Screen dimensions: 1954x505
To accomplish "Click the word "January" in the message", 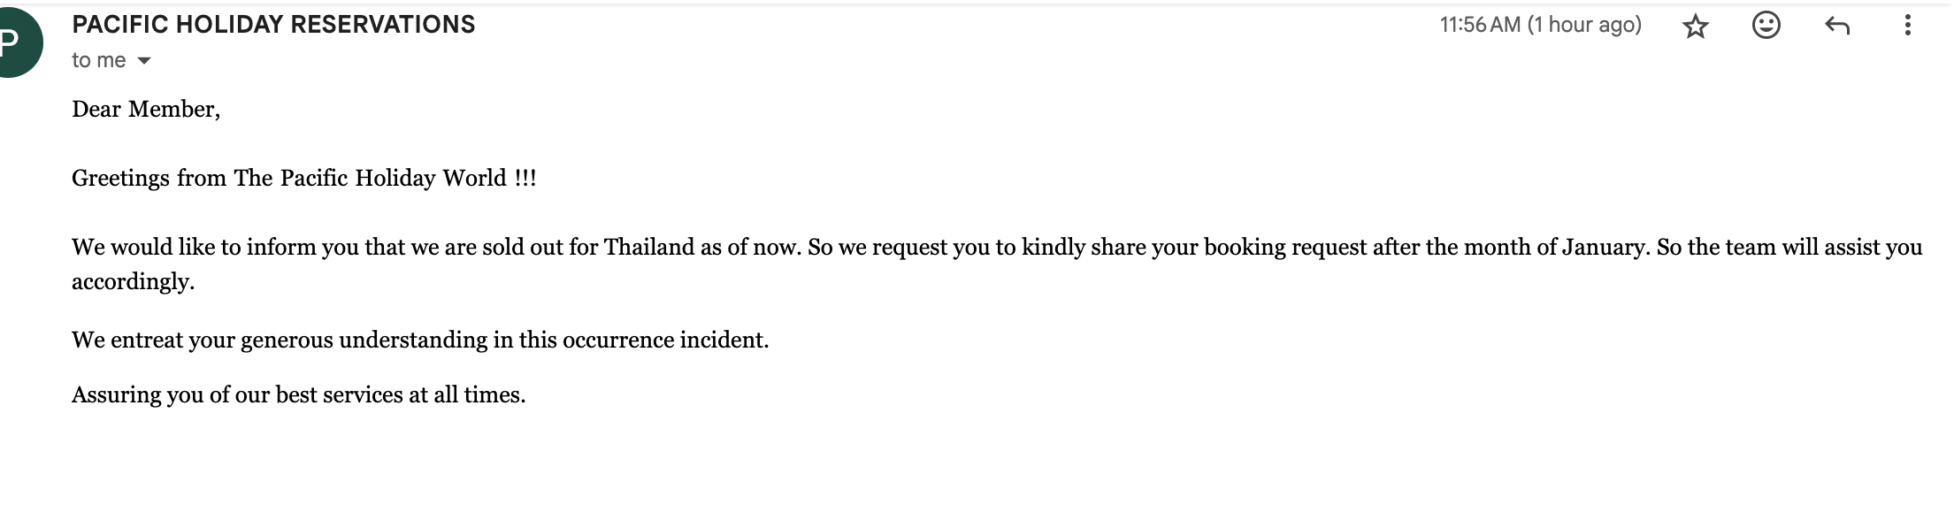I will 1603,247.
